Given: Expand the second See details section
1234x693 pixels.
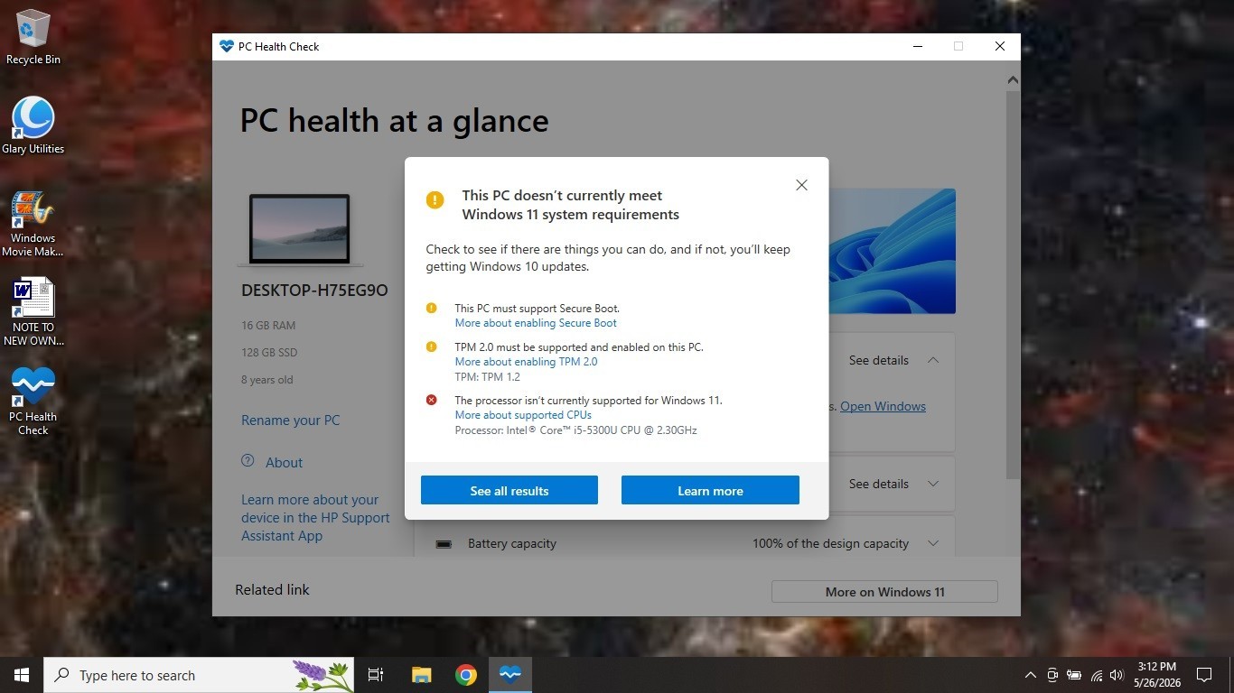Looking at the screenshot, I should (933, 484).
